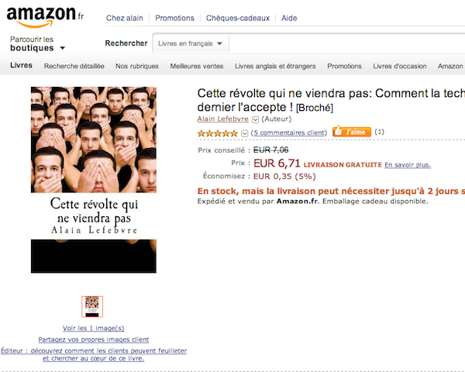This screenshot has height=372, width=465.
Task: Click inside the Rechercher search field
Action: (346, 43)
